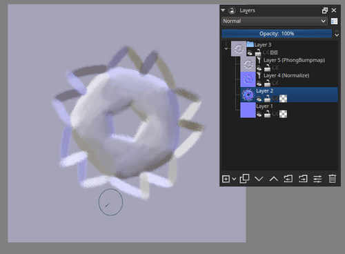Add a new paint layer

point(226,179)
